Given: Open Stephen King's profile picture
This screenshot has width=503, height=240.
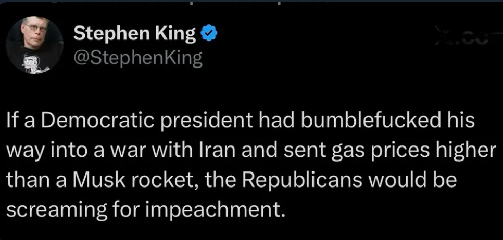Looking at the screenshot, I should 35,45.
